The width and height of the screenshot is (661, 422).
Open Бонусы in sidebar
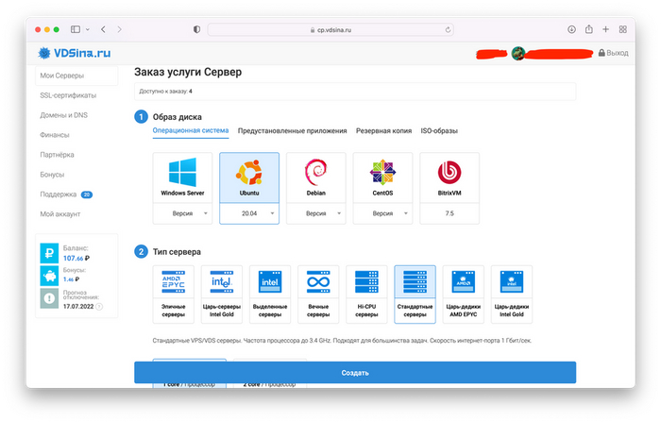pos(52,175)
